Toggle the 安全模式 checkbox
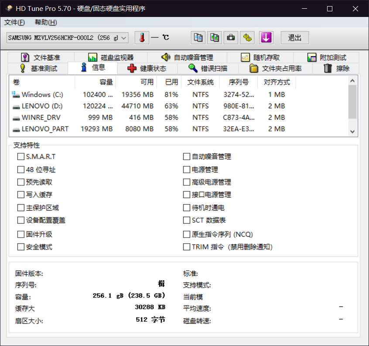 (20, 247)
